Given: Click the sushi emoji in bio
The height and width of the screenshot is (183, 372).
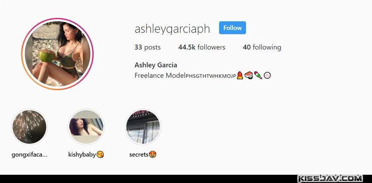Looking at the screenshot, I should click(x=249, y=76).
